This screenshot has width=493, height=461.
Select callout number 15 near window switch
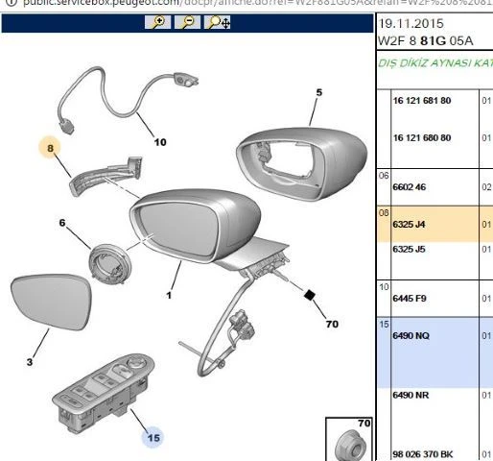click(x=153, y=437)
